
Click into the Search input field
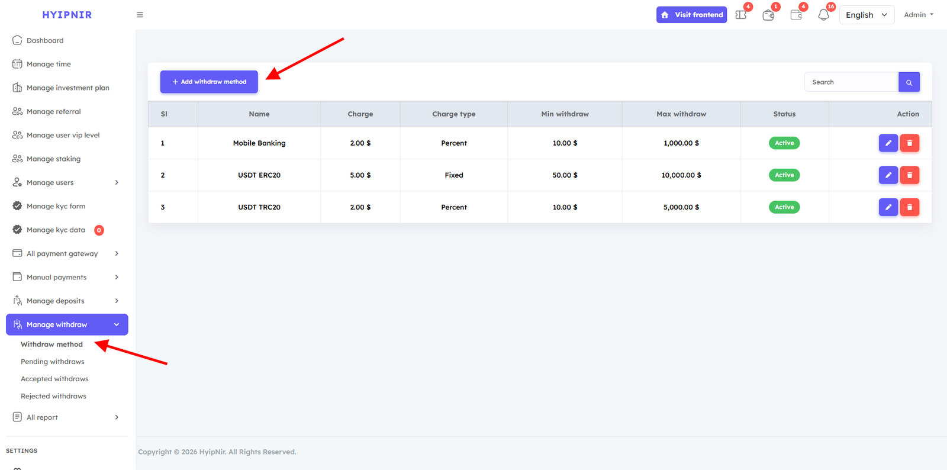pyautogui.click(x=851, y=82)
